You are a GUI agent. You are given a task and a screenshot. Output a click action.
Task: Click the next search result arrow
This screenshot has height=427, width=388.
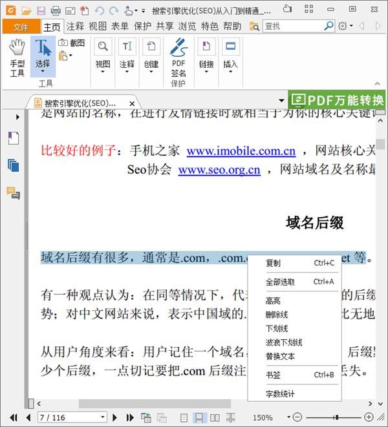(378, 26)
